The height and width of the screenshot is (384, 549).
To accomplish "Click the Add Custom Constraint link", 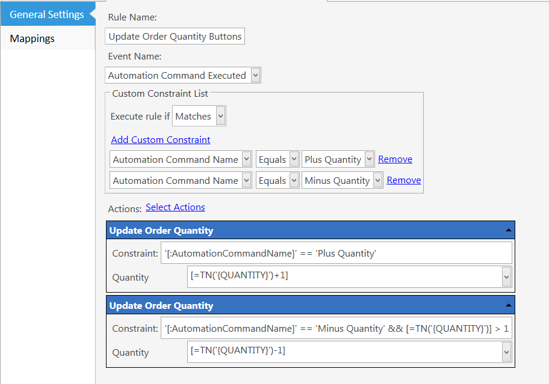I will click(160, 140).
